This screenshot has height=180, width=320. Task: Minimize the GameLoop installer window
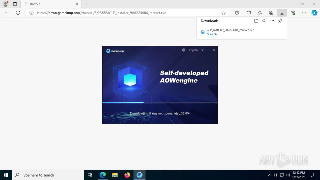(207, 50)
